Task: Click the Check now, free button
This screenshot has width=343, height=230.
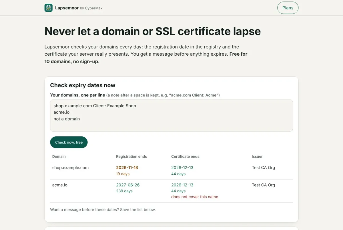Action: coord(69,142)
